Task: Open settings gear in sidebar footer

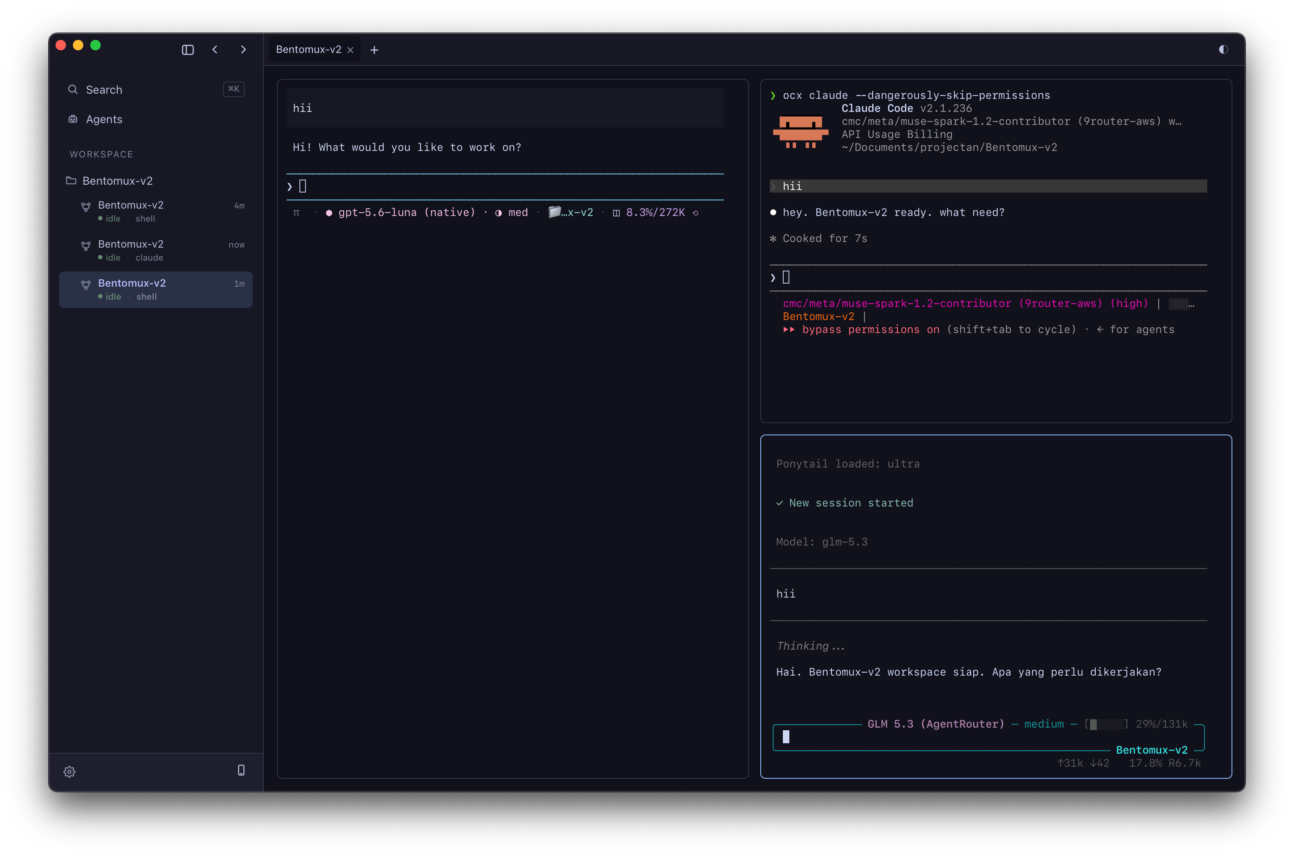Action: (x=69, y=771)
